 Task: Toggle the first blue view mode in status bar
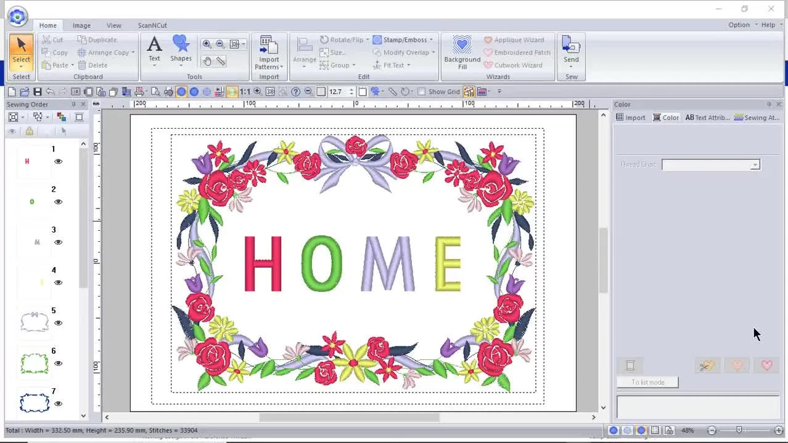[614, 430]
